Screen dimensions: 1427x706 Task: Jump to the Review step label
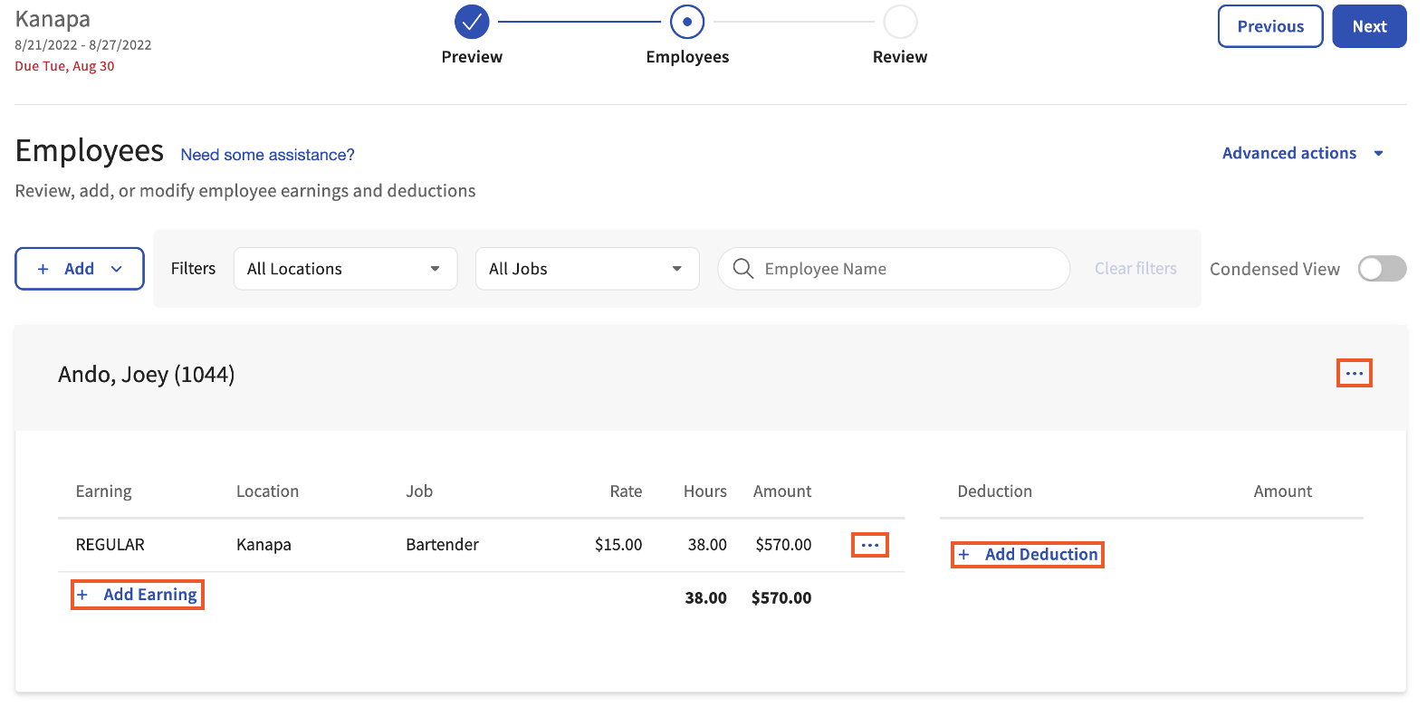pyautogui.click(x=899, y=57)
